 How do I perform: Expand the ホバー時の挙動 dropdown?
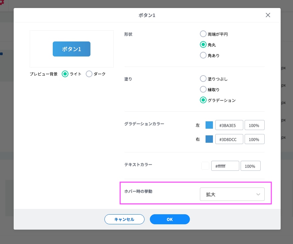[232, 194]
